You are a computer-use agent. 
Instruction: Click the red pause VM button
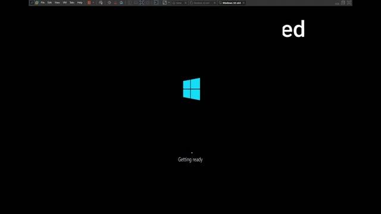point(89,2)
